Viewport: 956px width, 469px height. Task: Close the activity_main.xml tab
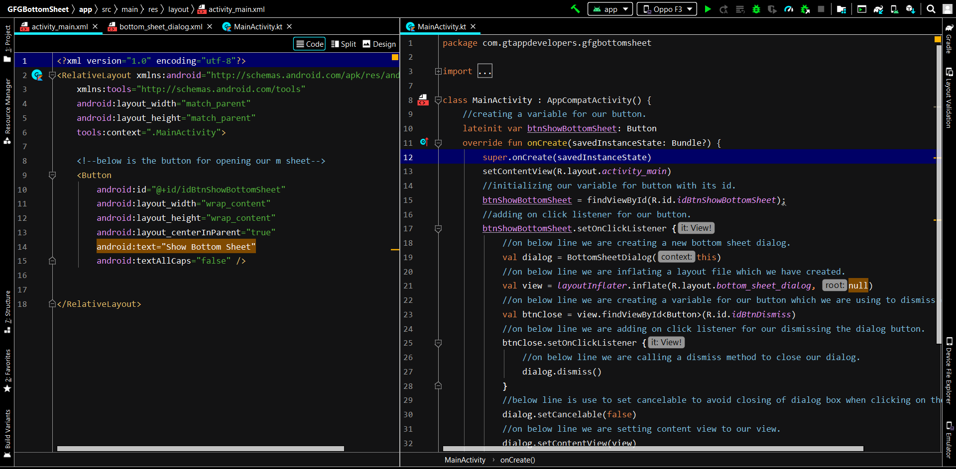click(95, 26)
